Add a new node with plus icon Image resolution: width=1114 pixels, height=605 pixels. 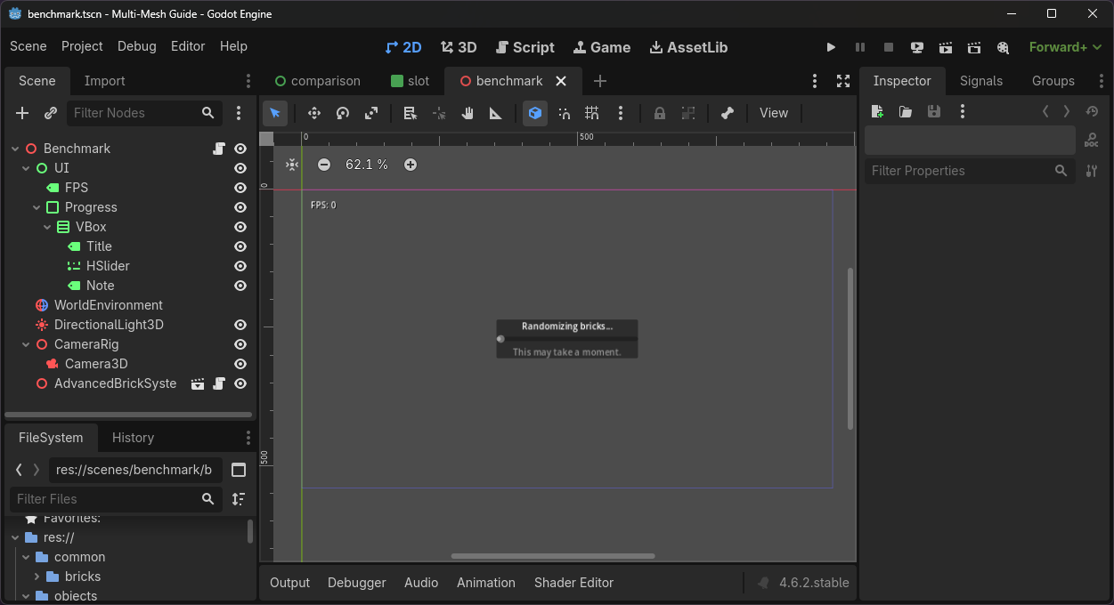[x=23, y=113]
